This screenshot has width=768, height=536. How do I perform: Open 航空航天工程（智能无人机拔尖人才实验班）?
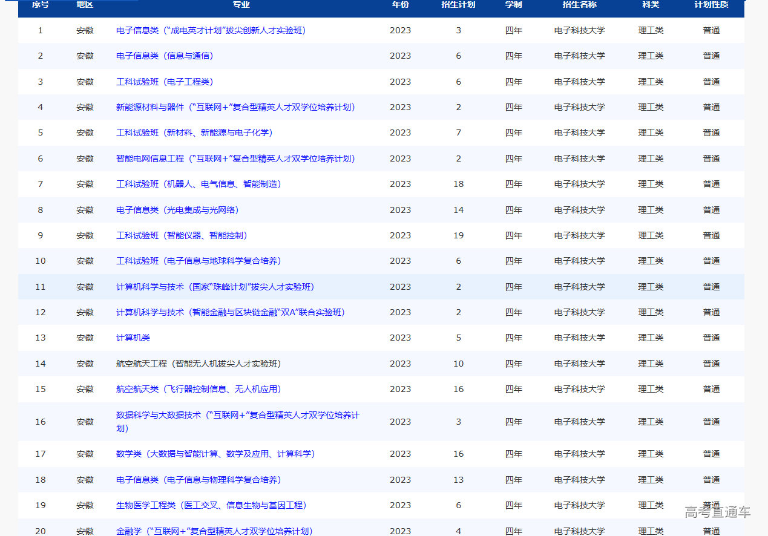tap(199, 364)
